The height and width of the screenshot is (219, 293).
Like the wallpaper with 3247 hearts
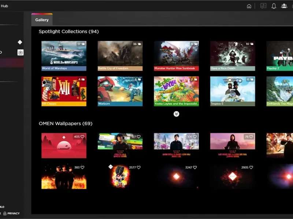pos(195,168)
